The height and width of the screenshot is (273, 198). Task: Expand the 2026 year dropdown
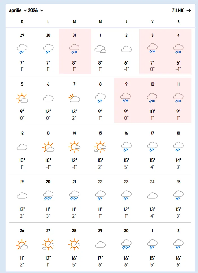tap(36, 10)
